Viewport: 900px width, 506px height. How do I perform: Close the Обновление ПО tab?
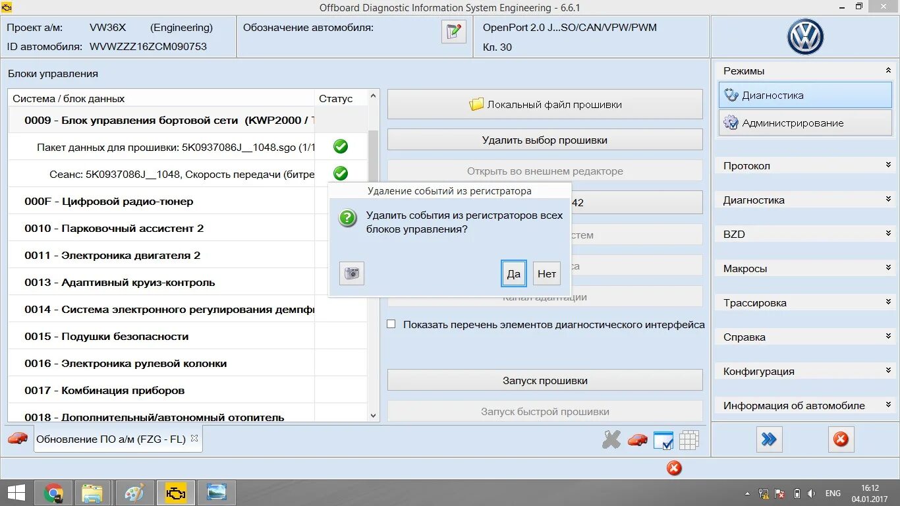coord(194,438)
